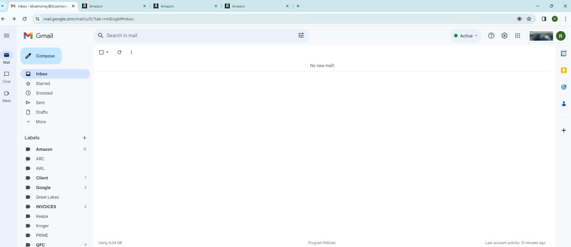571x247 pixels.
Task: Switch to the third Amazon browser tab
Action: [257, 6]
